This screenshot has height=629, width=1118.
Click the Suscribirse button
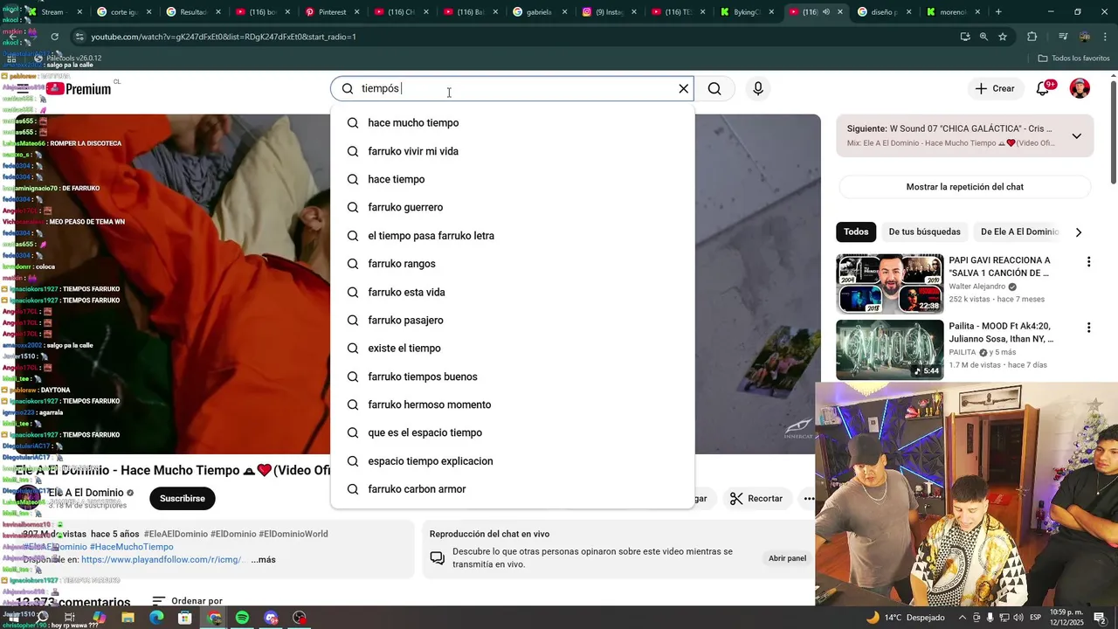click(182, 499)
